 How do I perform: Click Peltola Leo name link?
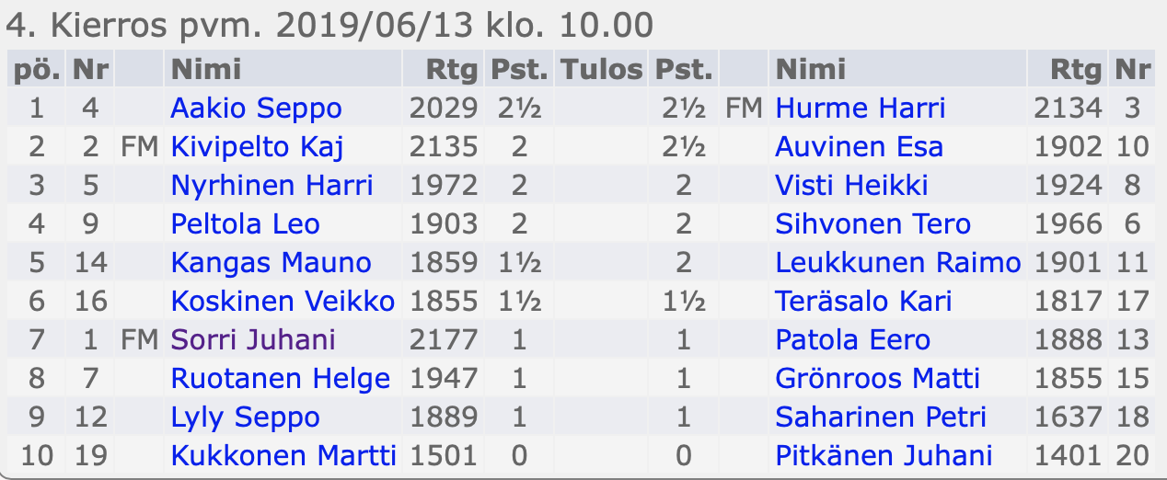[x=246, y=224]
